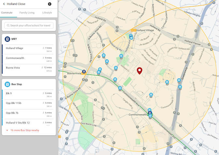Select Opp Blk 115b bus stop row
Viewport: 219px width, 155px height.
[x=29, y=104]
